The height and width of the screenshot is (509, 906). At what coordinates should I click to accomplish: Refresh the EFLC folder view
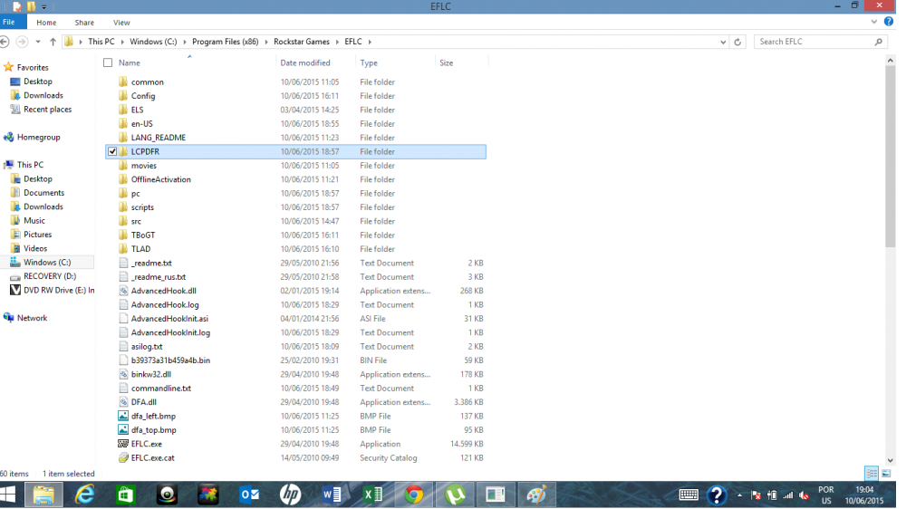737,42
